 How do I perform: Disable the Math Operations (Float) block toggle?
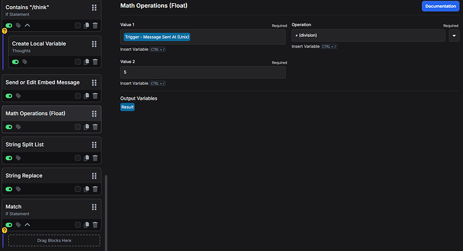pyautogui.click(x=9, y=127)
